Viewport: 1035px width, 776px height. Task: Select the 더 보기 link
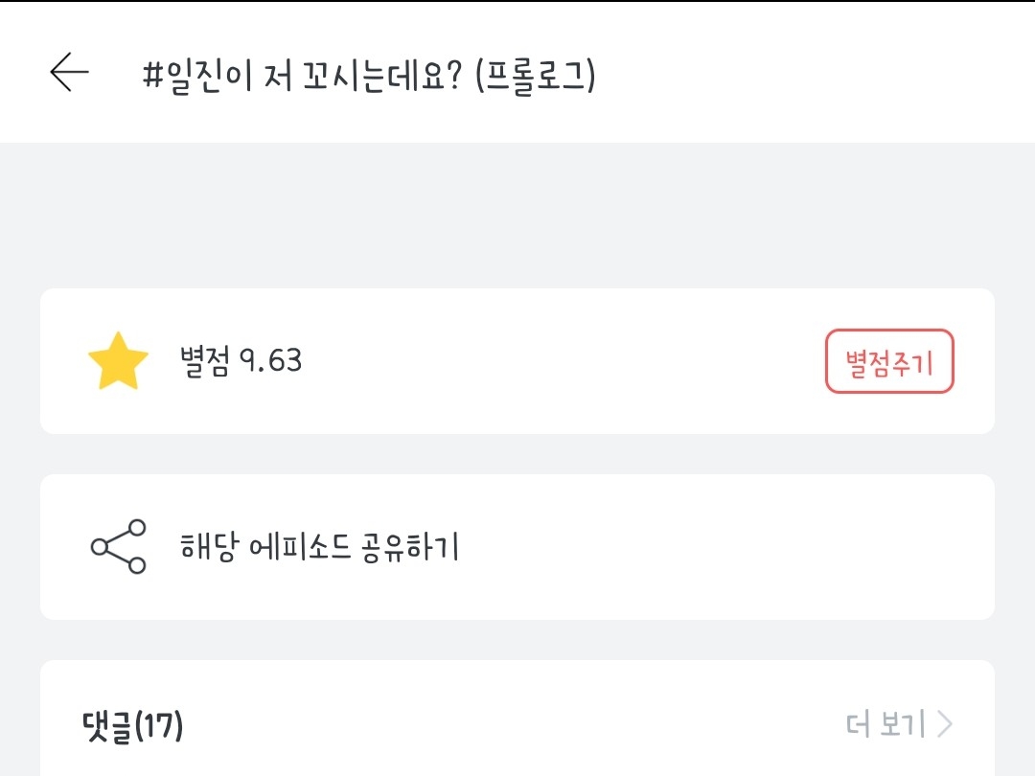(885, 724)
